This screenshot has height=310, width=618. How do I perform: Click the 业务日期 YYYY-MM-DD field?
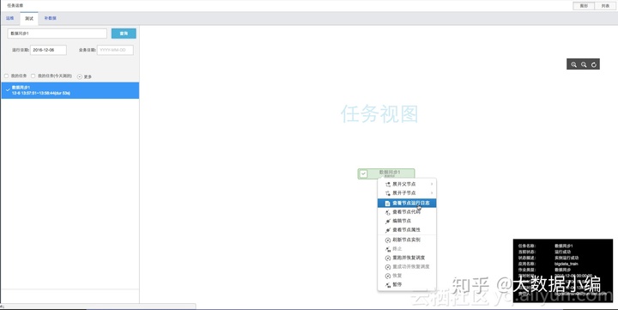tap(115, 50)
